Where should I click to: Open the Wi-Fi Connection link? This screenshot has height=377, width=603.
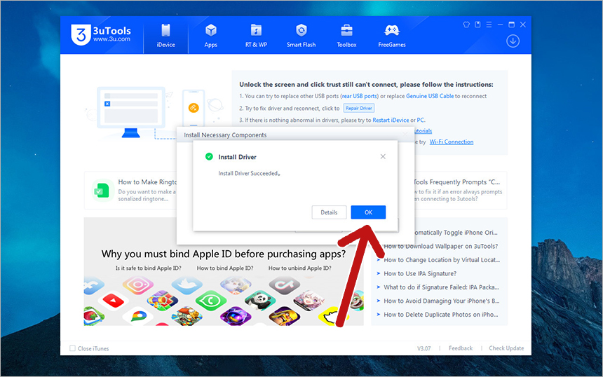[x=451, y=142]
